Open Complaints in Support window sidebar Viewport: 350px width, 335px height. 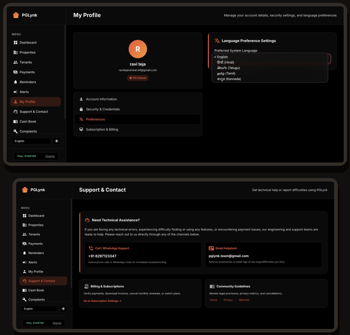(43, 299)
